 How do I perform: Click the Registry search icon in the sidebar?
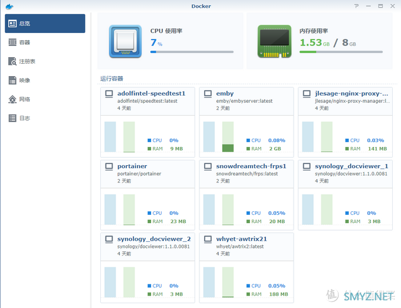(x=12, y=61)
